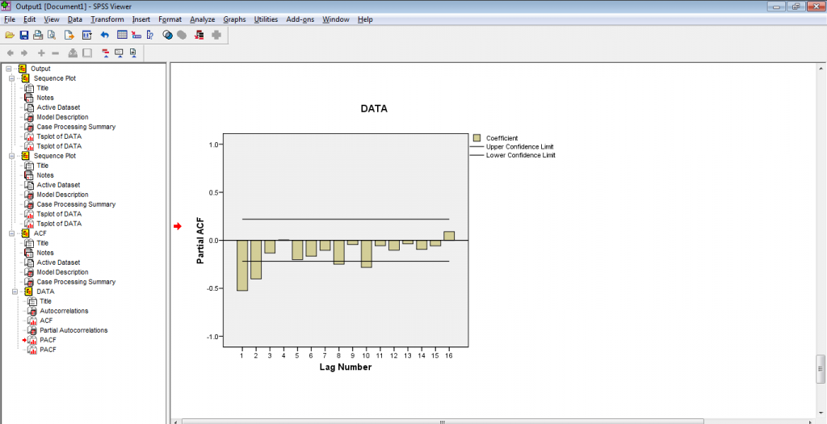Click the Export output icon
This screenshot has width=827, height=424.
(x=69, y=35)
